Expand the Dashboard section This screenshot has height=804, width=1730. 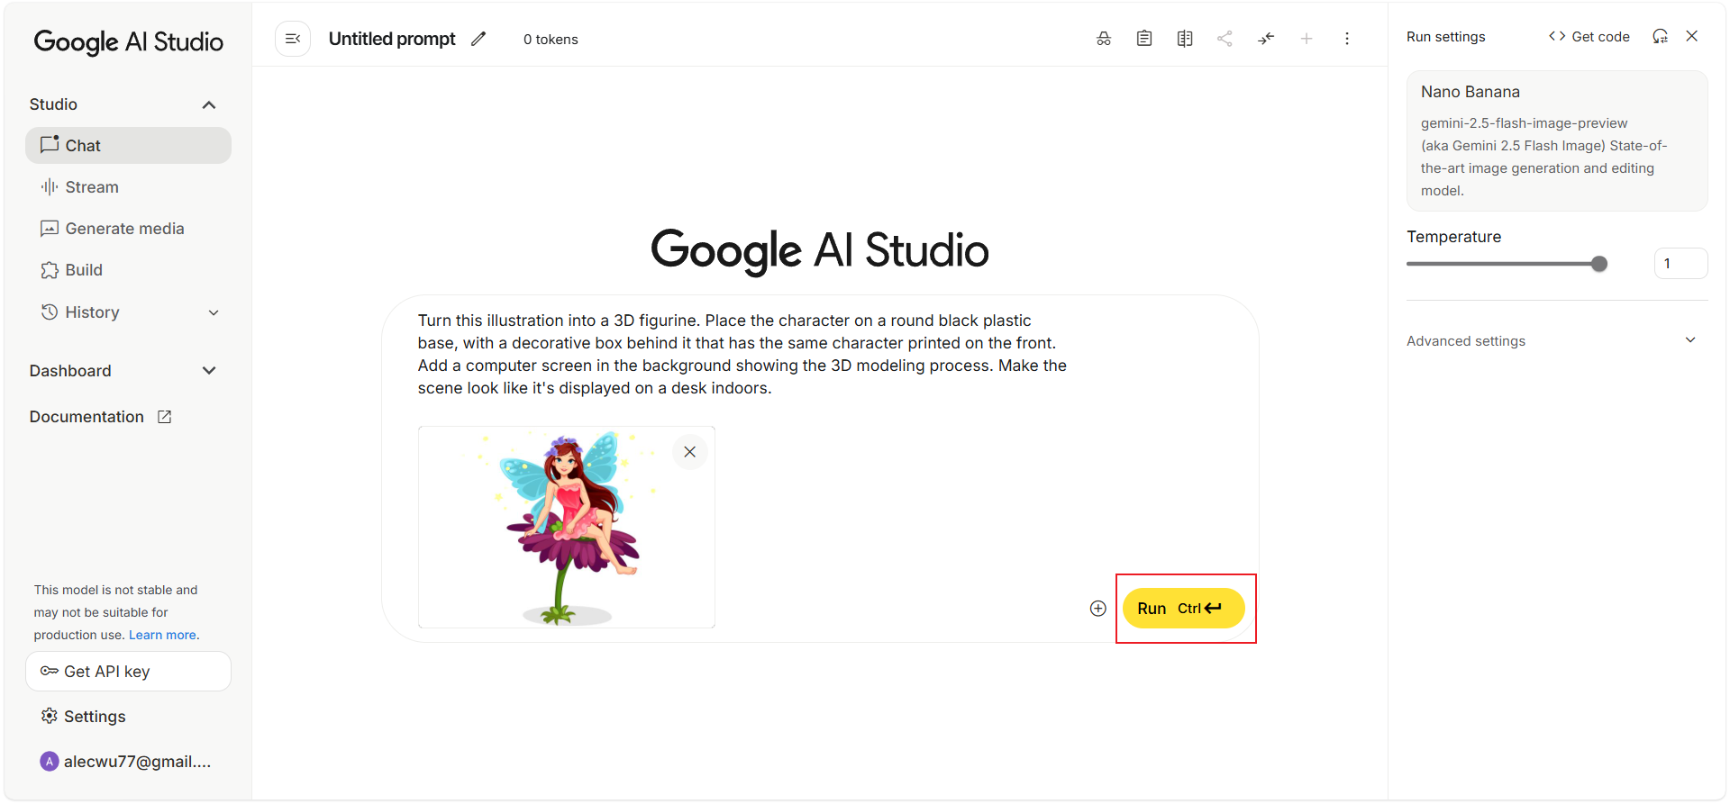209,371
